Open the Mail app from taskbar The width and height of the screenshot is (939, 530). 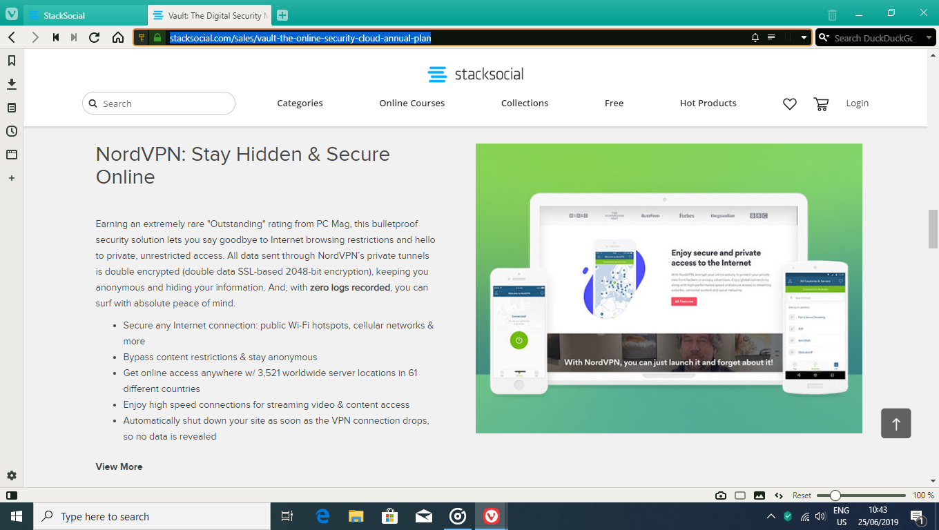point(424,516)
